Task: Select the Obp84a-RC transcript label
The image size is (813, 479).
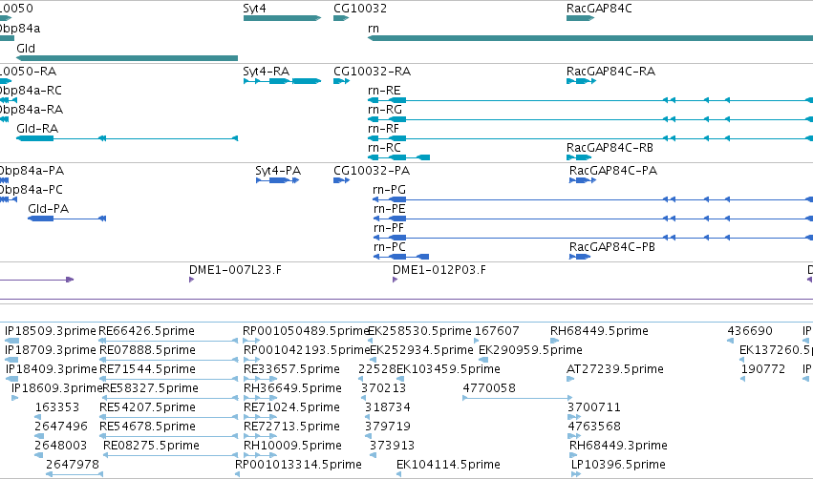Action: (x=31, y=90)
